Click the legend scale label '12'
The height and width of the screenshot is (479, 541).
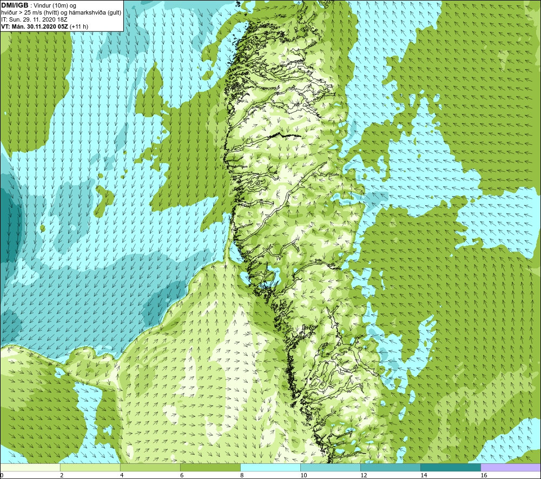click(x=364, y=476)
